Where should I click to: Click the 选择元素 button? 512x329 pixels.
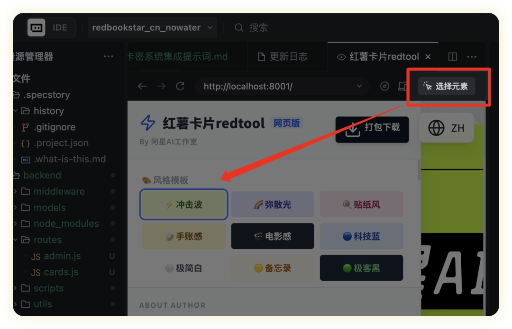pyautogui.click(x=447, y=87)
